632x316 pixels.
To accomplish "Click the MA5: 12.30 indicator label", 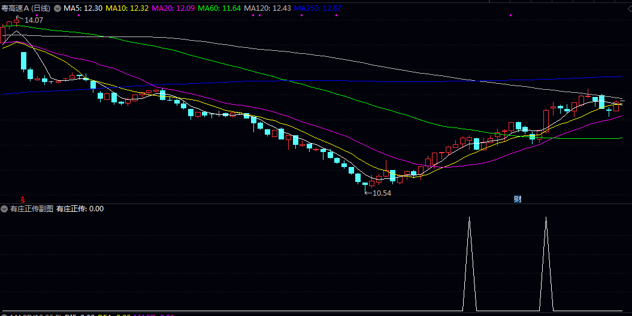I will tap(83, 8).
